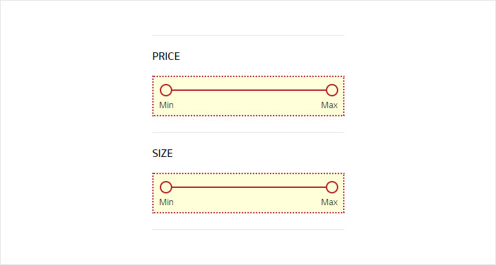496x265 pixels.
Task: Click the SIZE section heading
Action: (x=163, y=153)
